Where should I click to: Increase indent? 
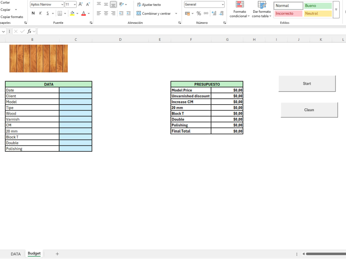coord(129,13)
